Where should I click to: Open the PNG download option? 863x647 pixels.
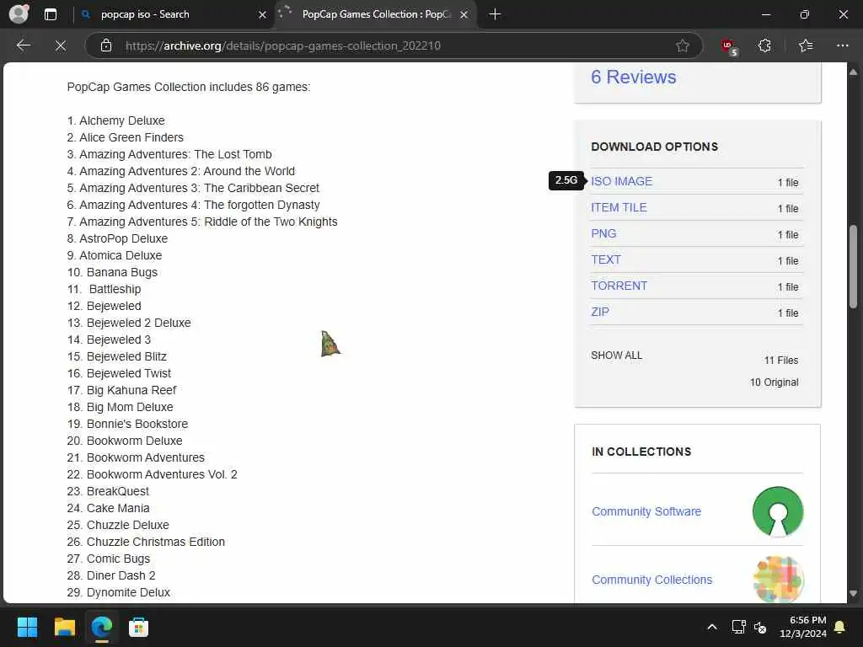click(603, 233)
